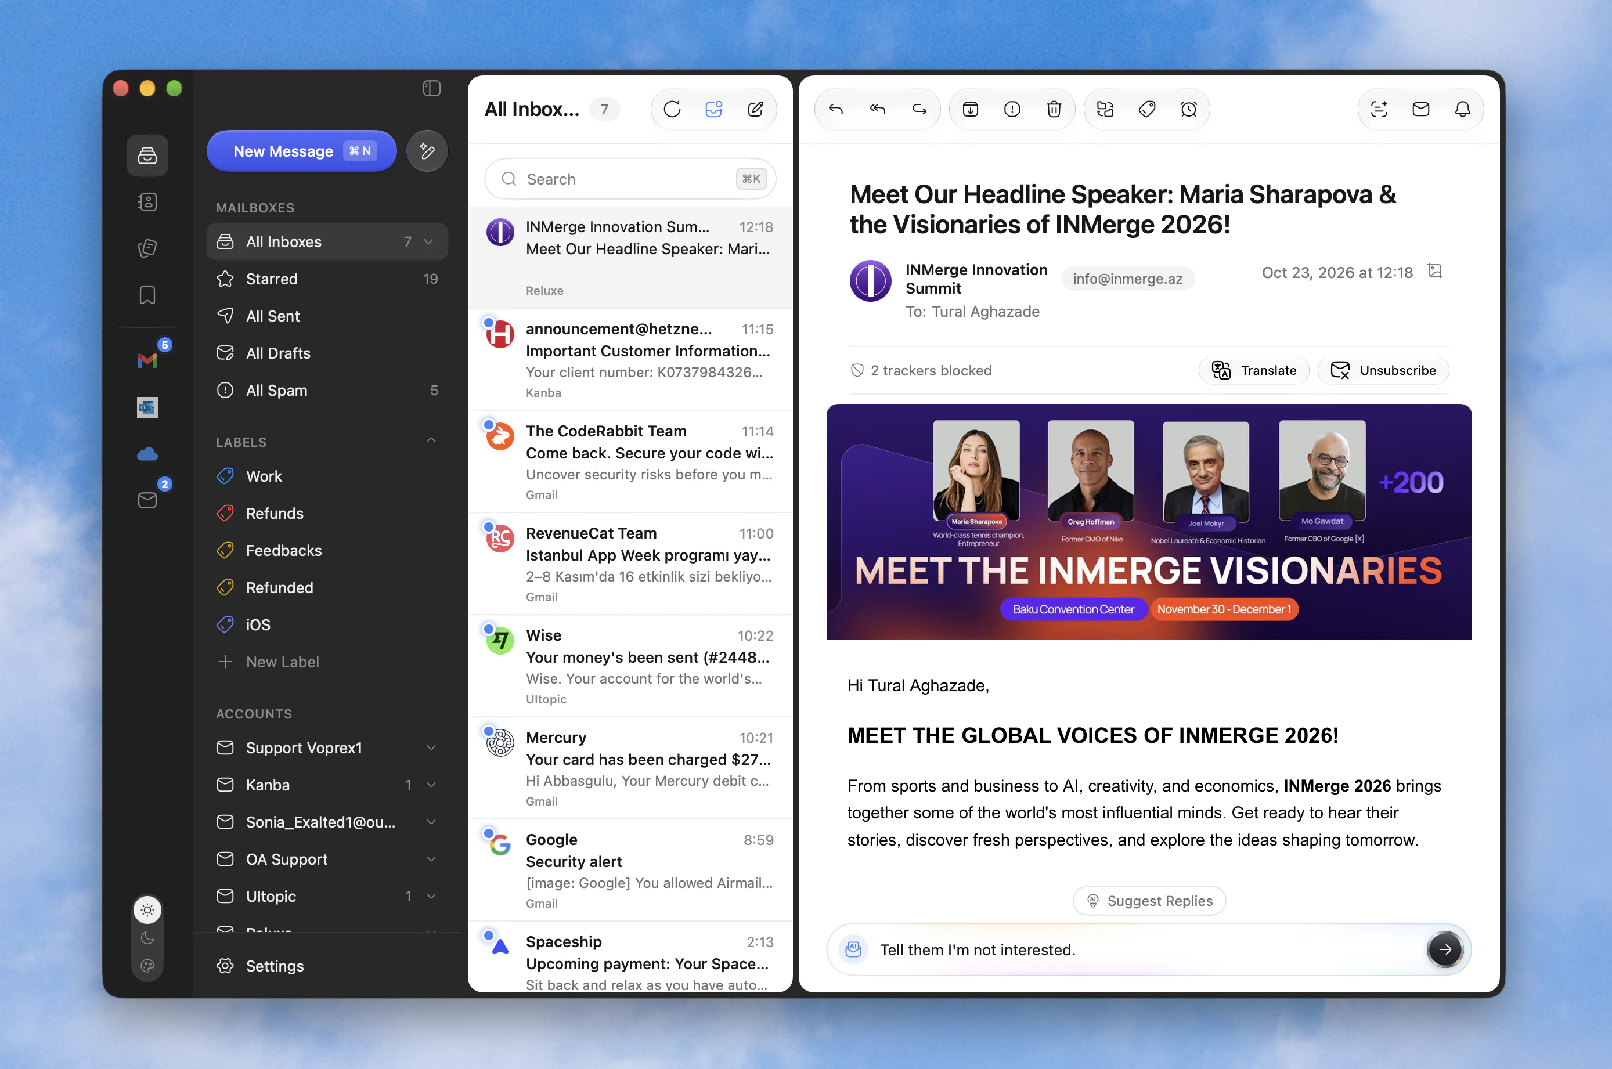Click the New Message button
The height and width of the screenshot is (1069, 1612).
(x=301, y=151)
